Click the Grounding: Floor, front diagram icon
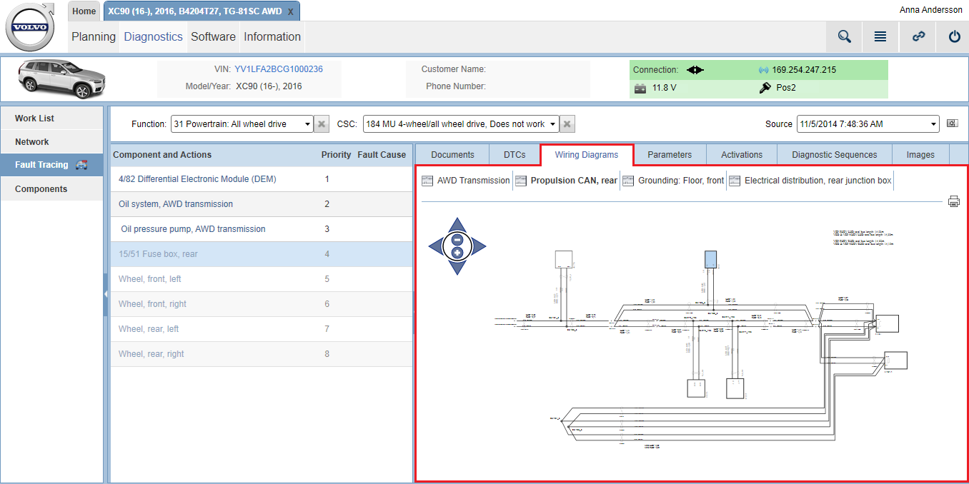Viewport: 969px width, 484px height. click(x=627, y=181)
